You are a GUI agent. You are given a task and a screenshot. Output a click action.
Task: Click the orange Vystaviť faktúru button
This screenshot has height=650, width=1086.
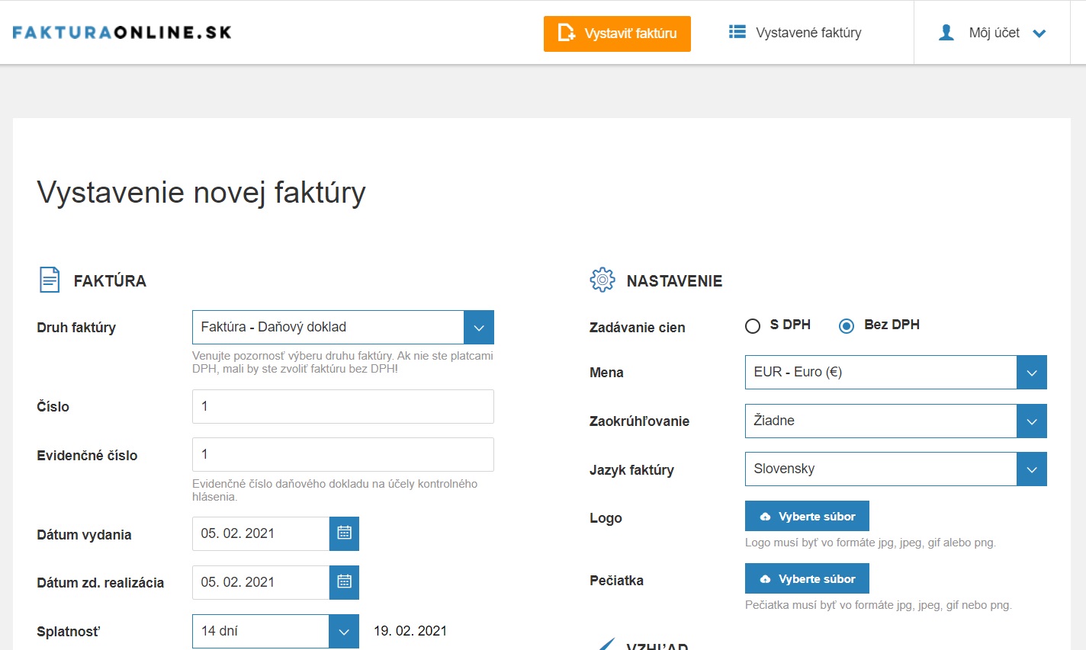click(x=617, y=34)
